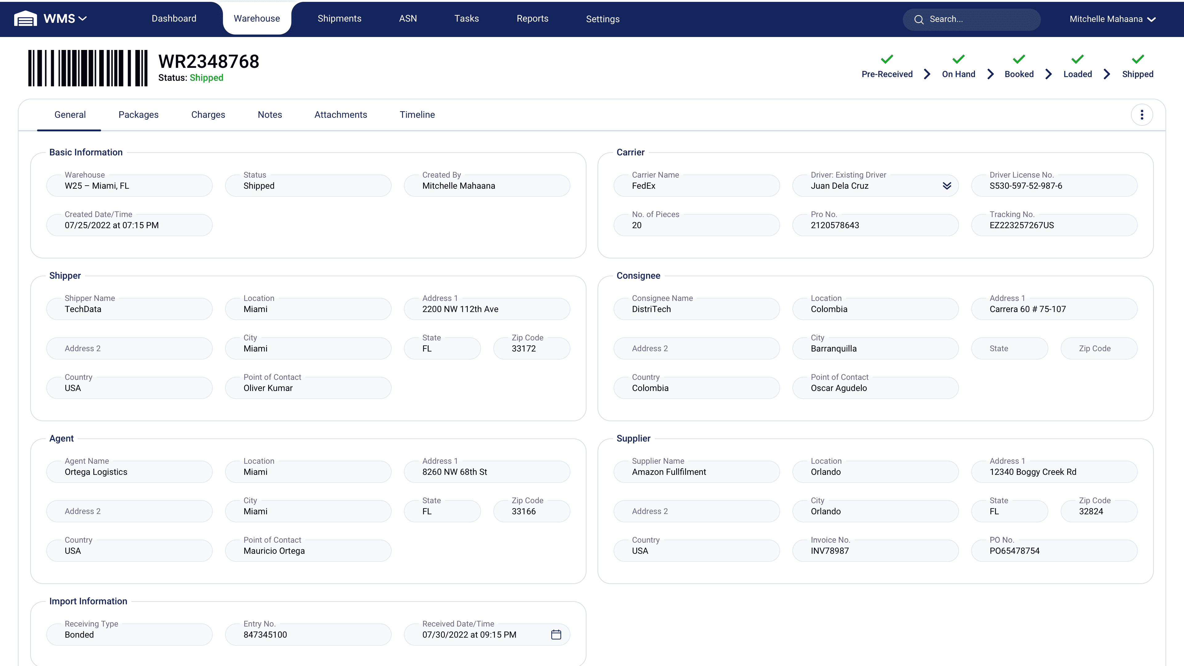Open the Timeline tab

(417, 115)
